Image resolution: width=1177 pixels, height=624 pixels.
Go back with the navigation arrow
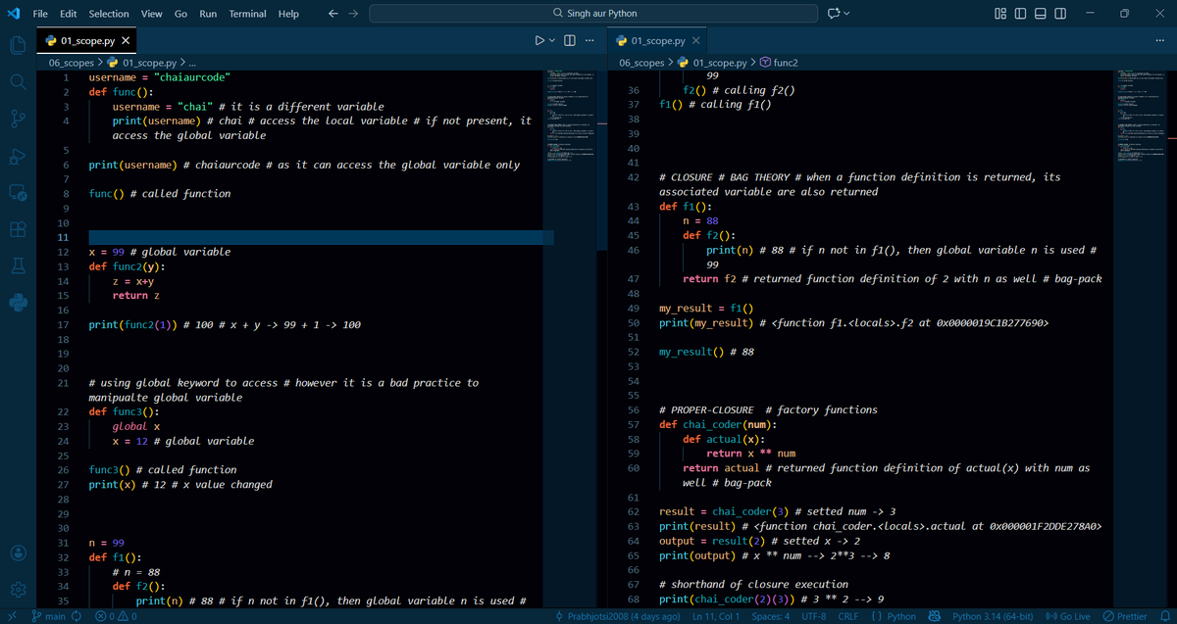click(333, 14)
